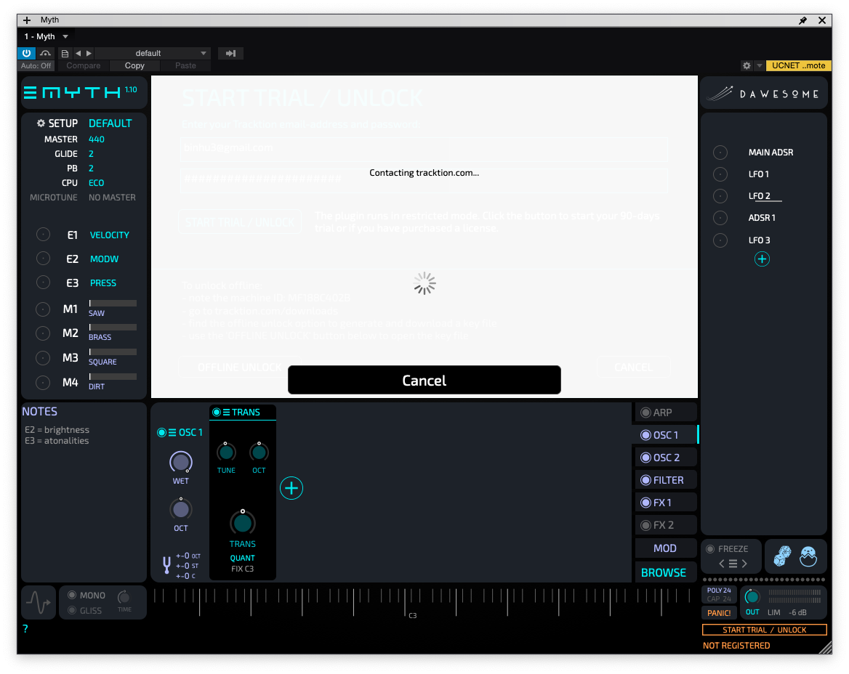Open the preset file page icon
Viewport: 849px width, 674px height.
(x=65, y=53)
